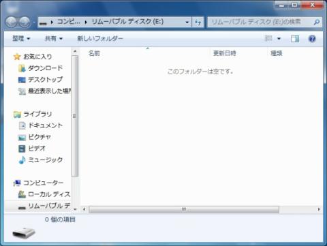Open デスクトップ in favorites

click(x=45, y=80)
